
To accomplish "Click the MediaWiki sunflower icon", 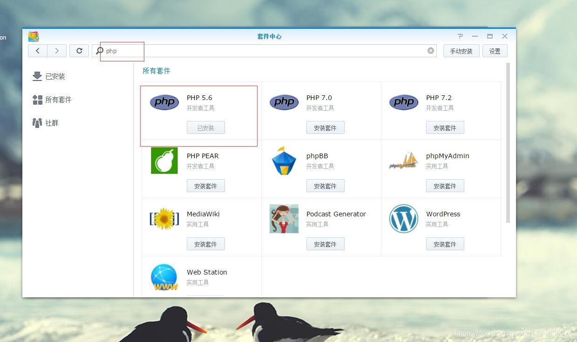I will coord(164,219).
